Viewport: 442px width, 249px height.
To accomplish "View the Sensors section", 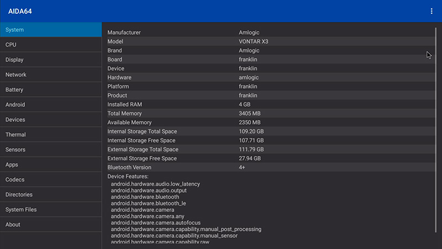I will click(51, 149).
